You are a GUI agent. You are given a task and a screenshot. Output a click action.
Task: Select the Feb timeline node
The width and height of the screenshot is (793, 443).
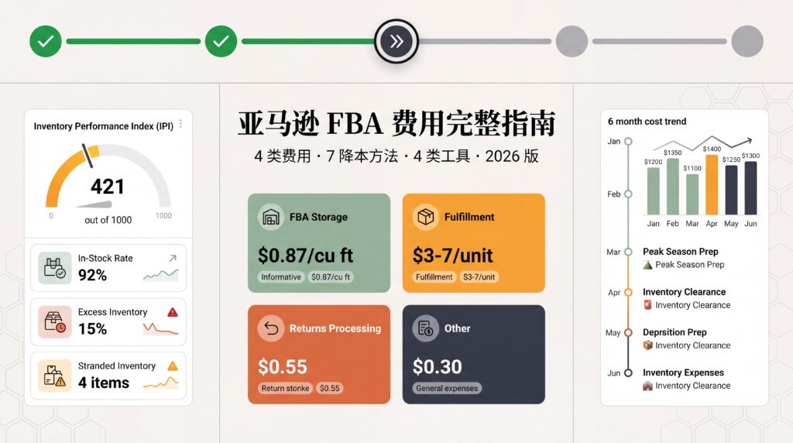point(628,194)
